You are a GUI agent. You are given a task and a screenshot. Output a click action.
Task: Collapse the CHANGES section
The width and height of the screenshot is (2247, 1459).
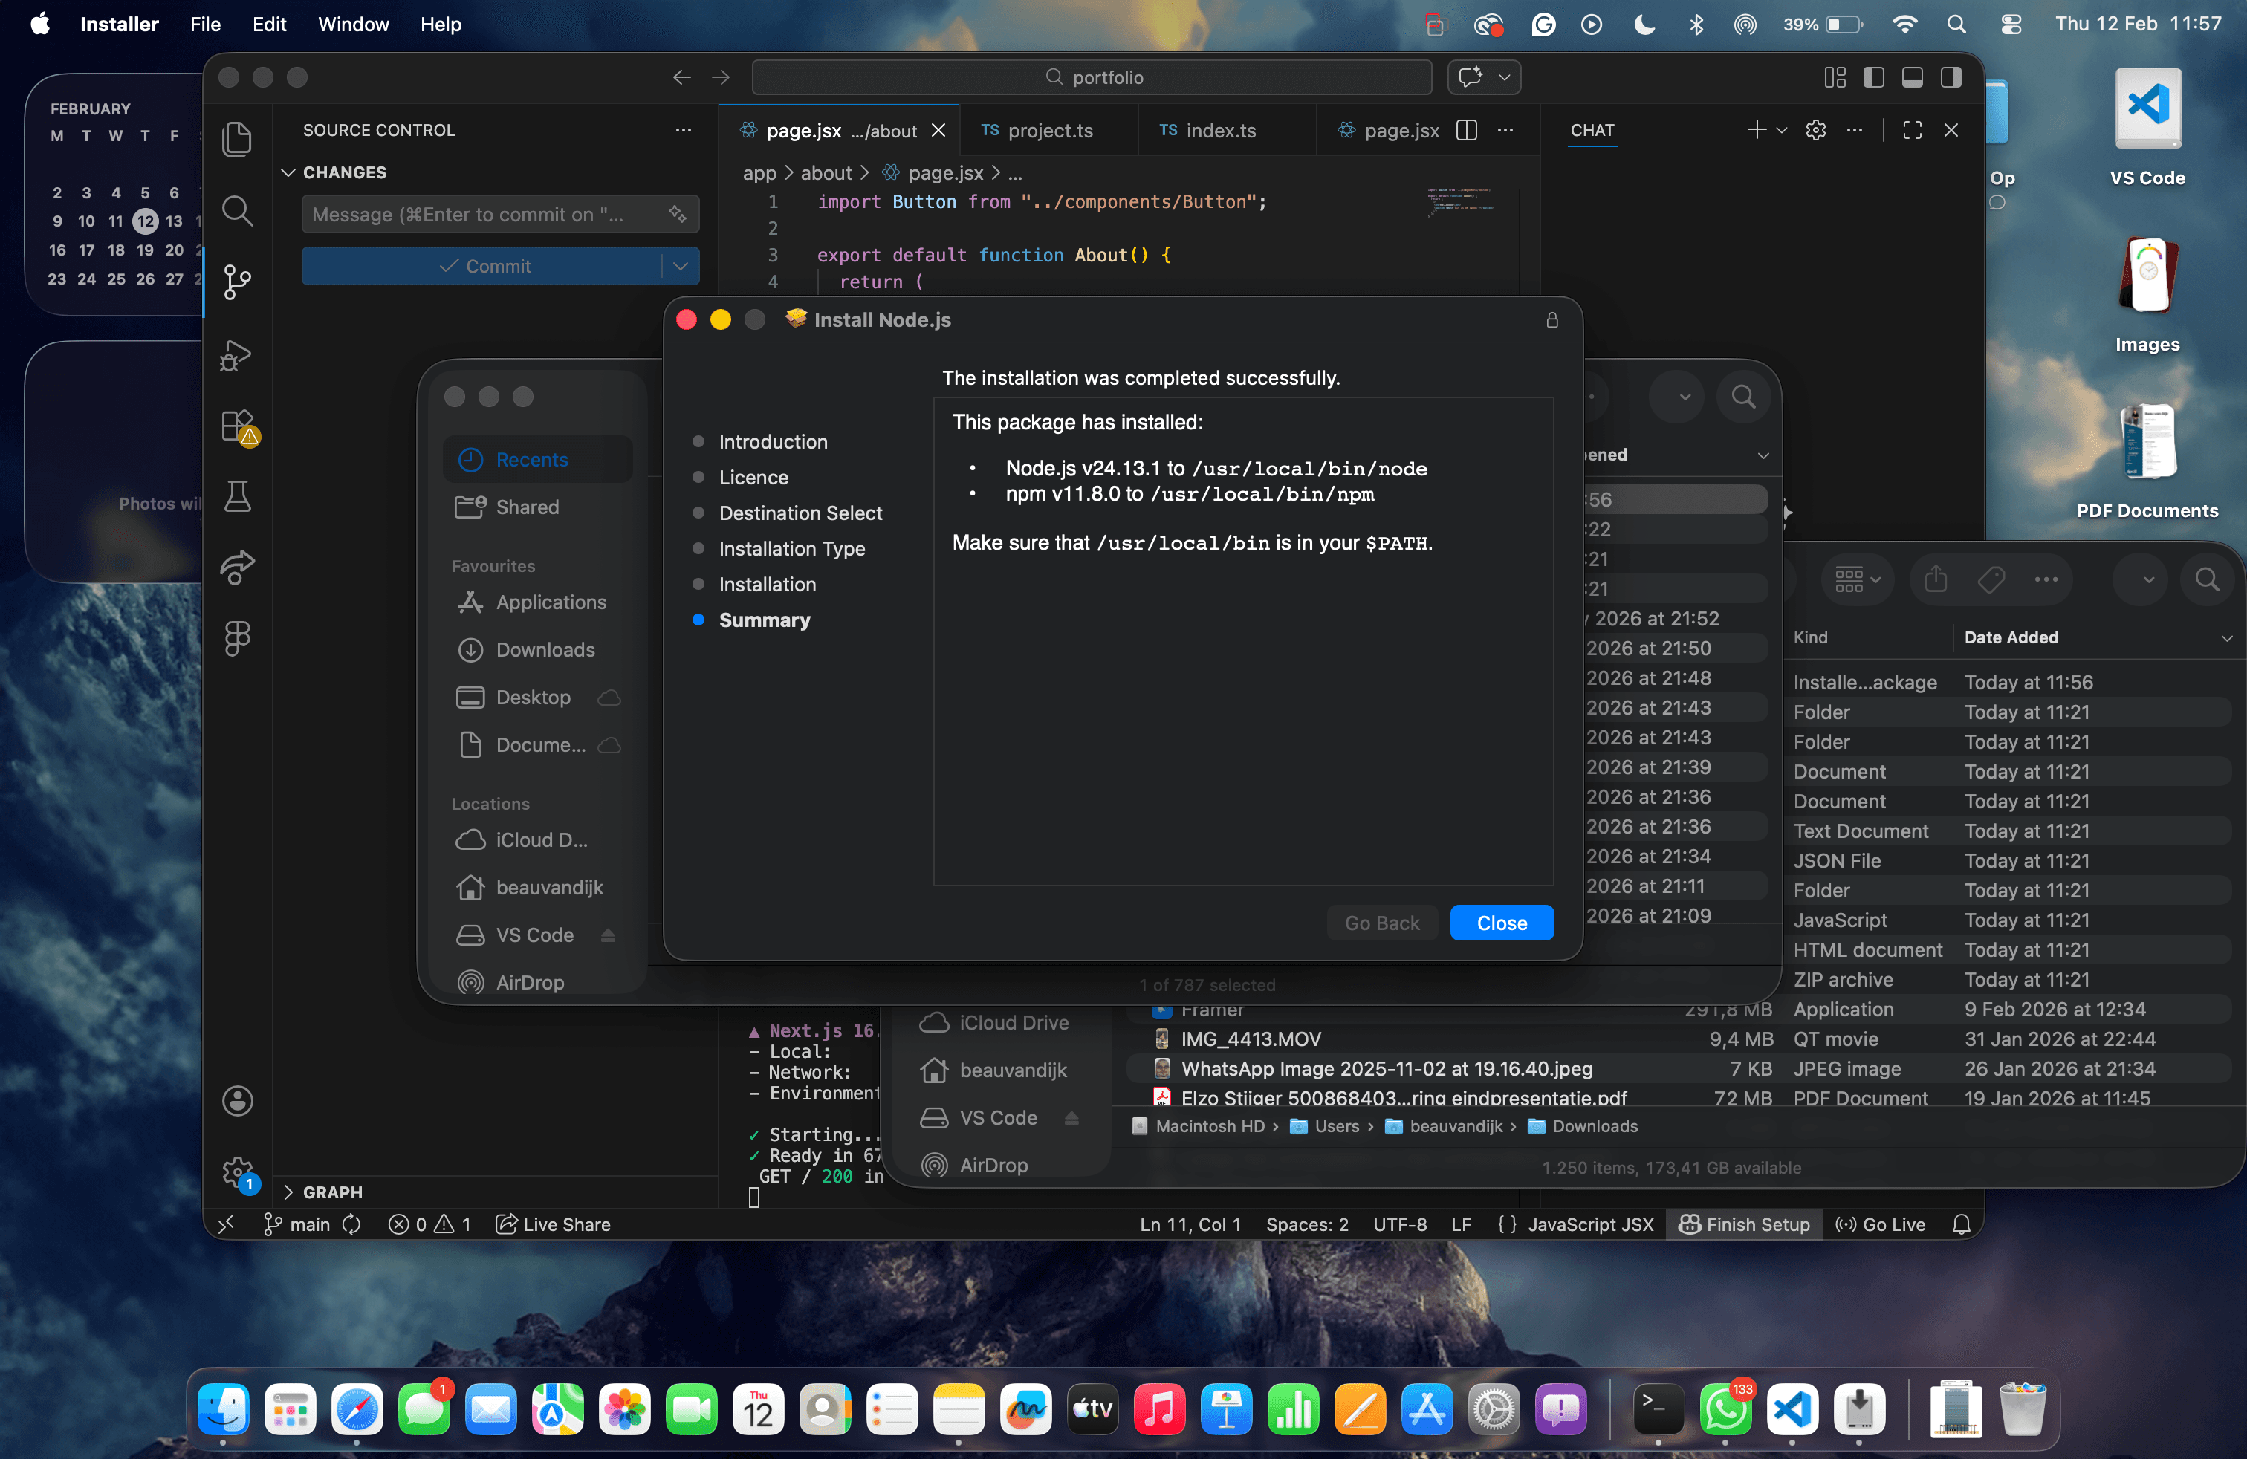(289, 172)
